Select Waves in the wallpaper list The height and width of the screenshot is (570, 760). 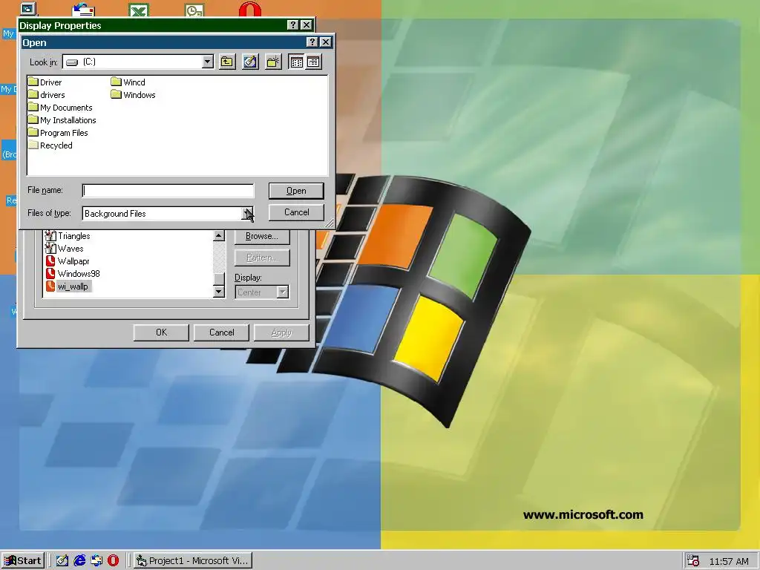pos(65,248)
